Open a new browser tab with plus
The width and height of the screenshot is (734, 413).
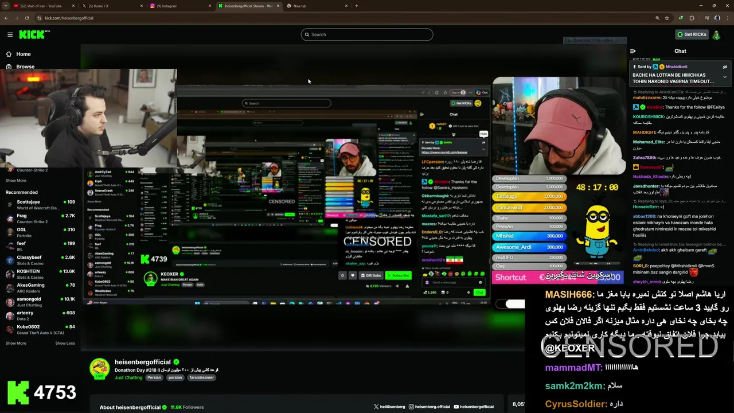[357, 6]
